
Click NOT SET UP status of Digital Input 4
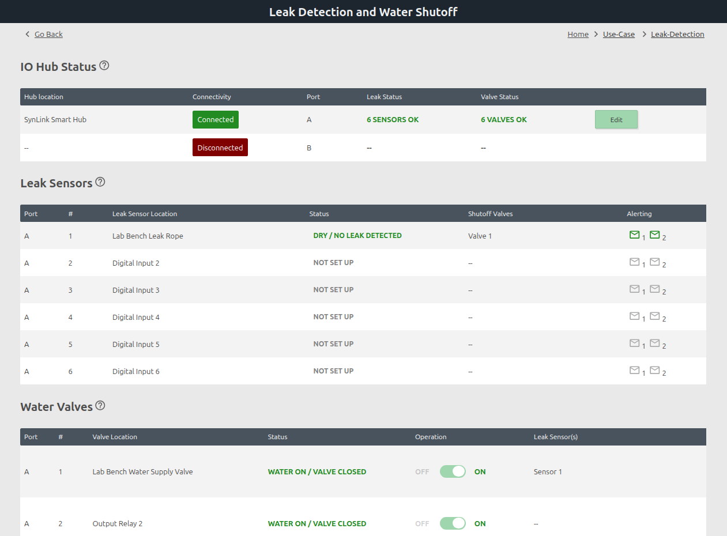click(333, 316)
